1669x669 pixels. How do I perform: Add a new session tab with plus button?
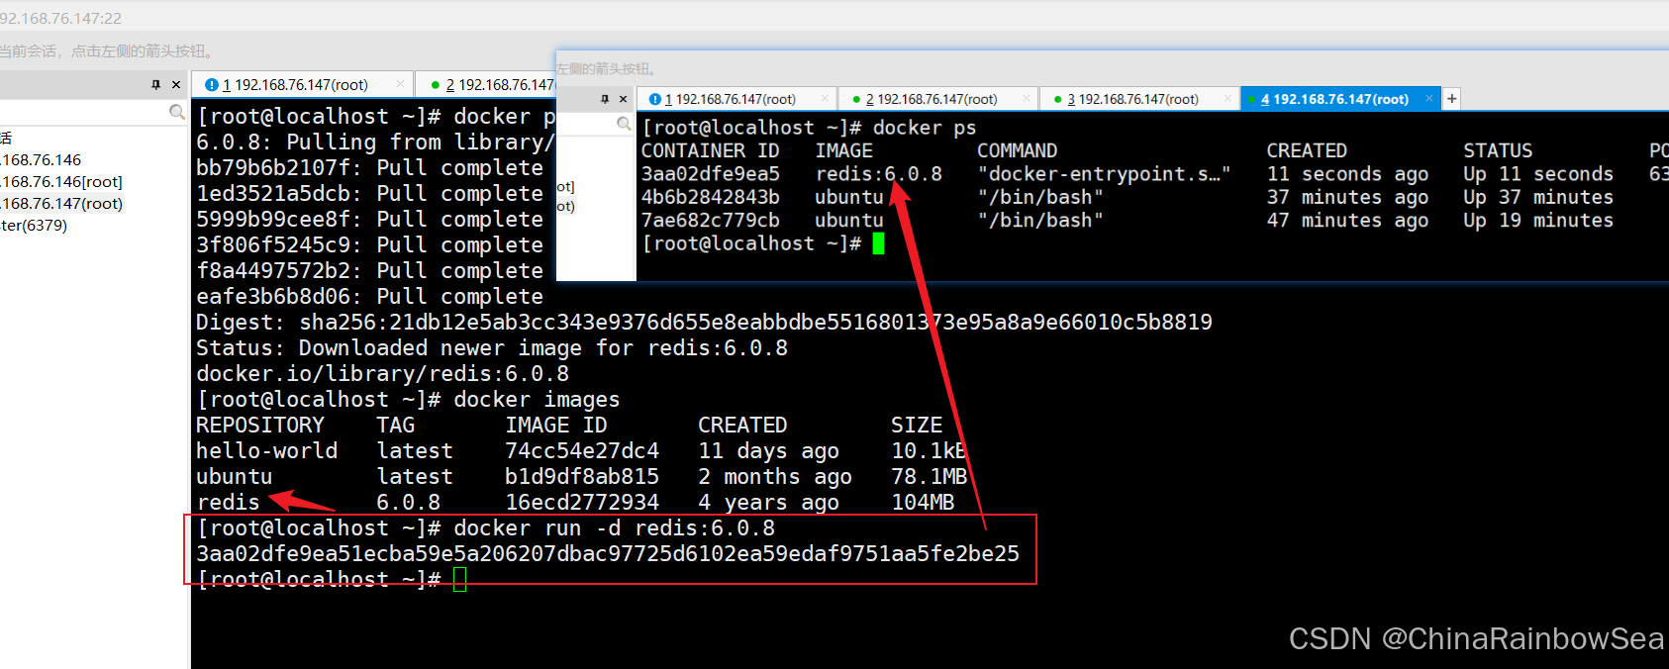[x=1451, y=99]
